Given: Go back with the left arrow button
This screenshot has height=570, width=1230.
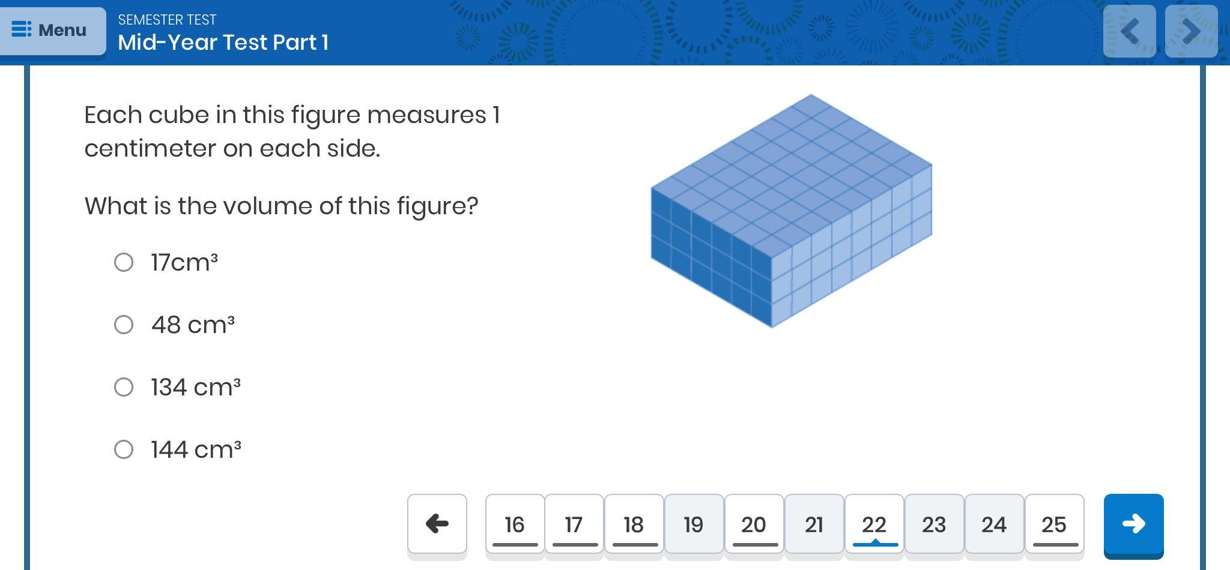Looking at the screenshot, I should [437, 524].
